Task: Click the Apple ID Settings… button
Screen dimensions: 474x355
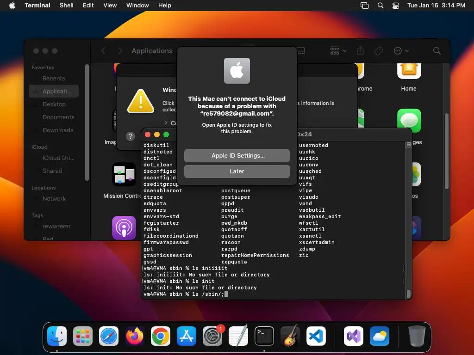Action: 237,155
